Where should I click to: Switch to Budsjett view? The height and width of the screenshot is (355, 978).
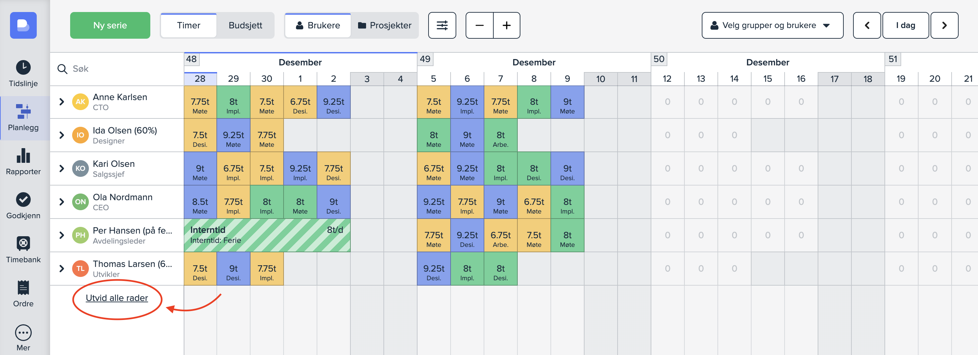[x=245, y=25]
